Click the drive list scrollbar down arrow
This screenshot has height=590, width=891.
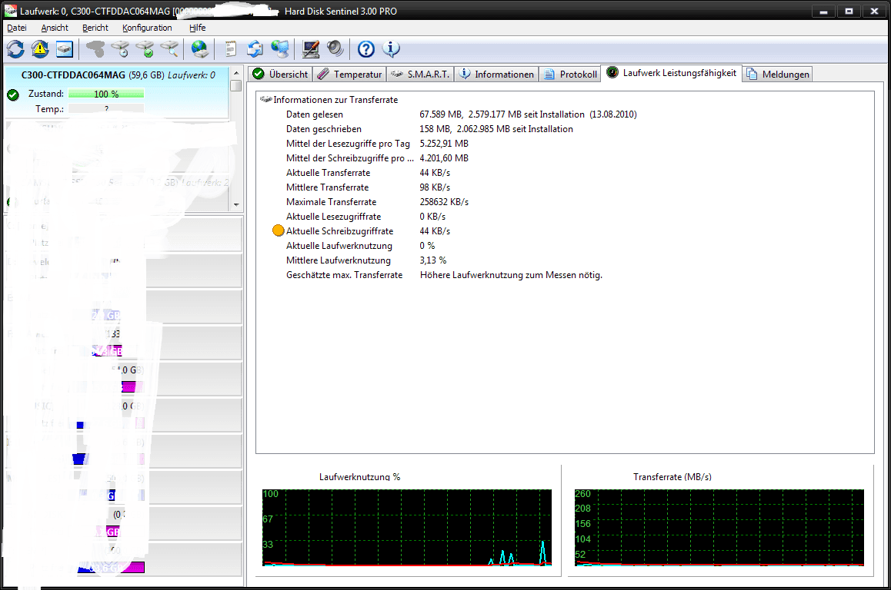235,205
